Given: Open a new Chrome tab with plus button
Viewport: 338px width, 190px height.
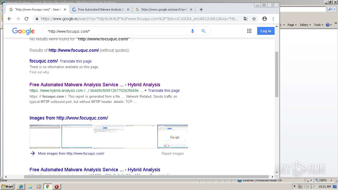Looking at the screenshot, I should click(x=201, y=9).
